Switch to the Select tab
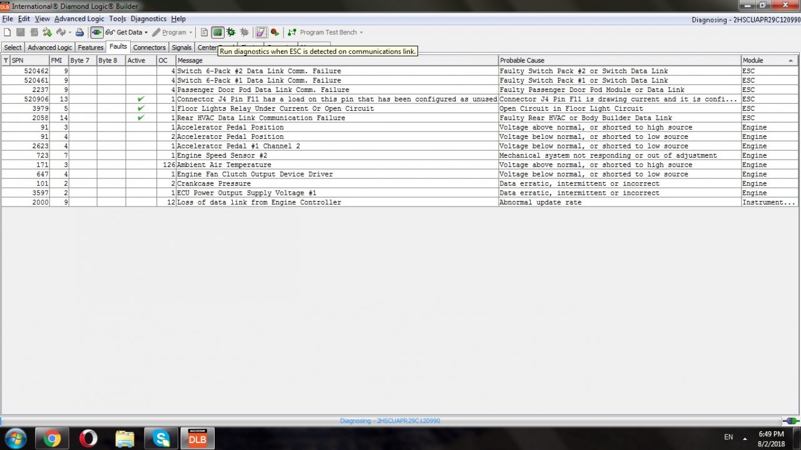This screenshot has width=801, height=450. pyautogui.click(x=13, y=48)
